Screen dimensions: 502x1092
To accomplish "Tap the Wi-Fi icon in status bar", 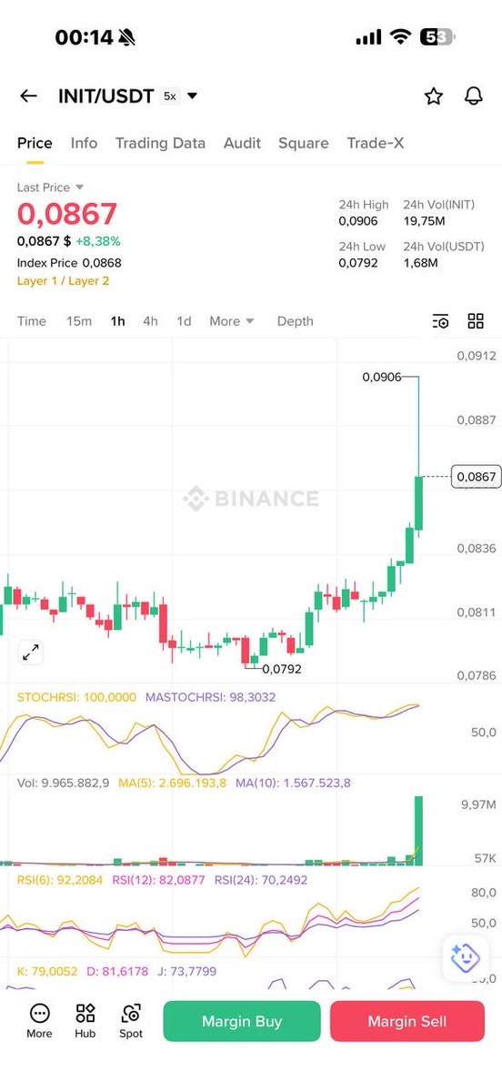I will click(x=400, y=37).
